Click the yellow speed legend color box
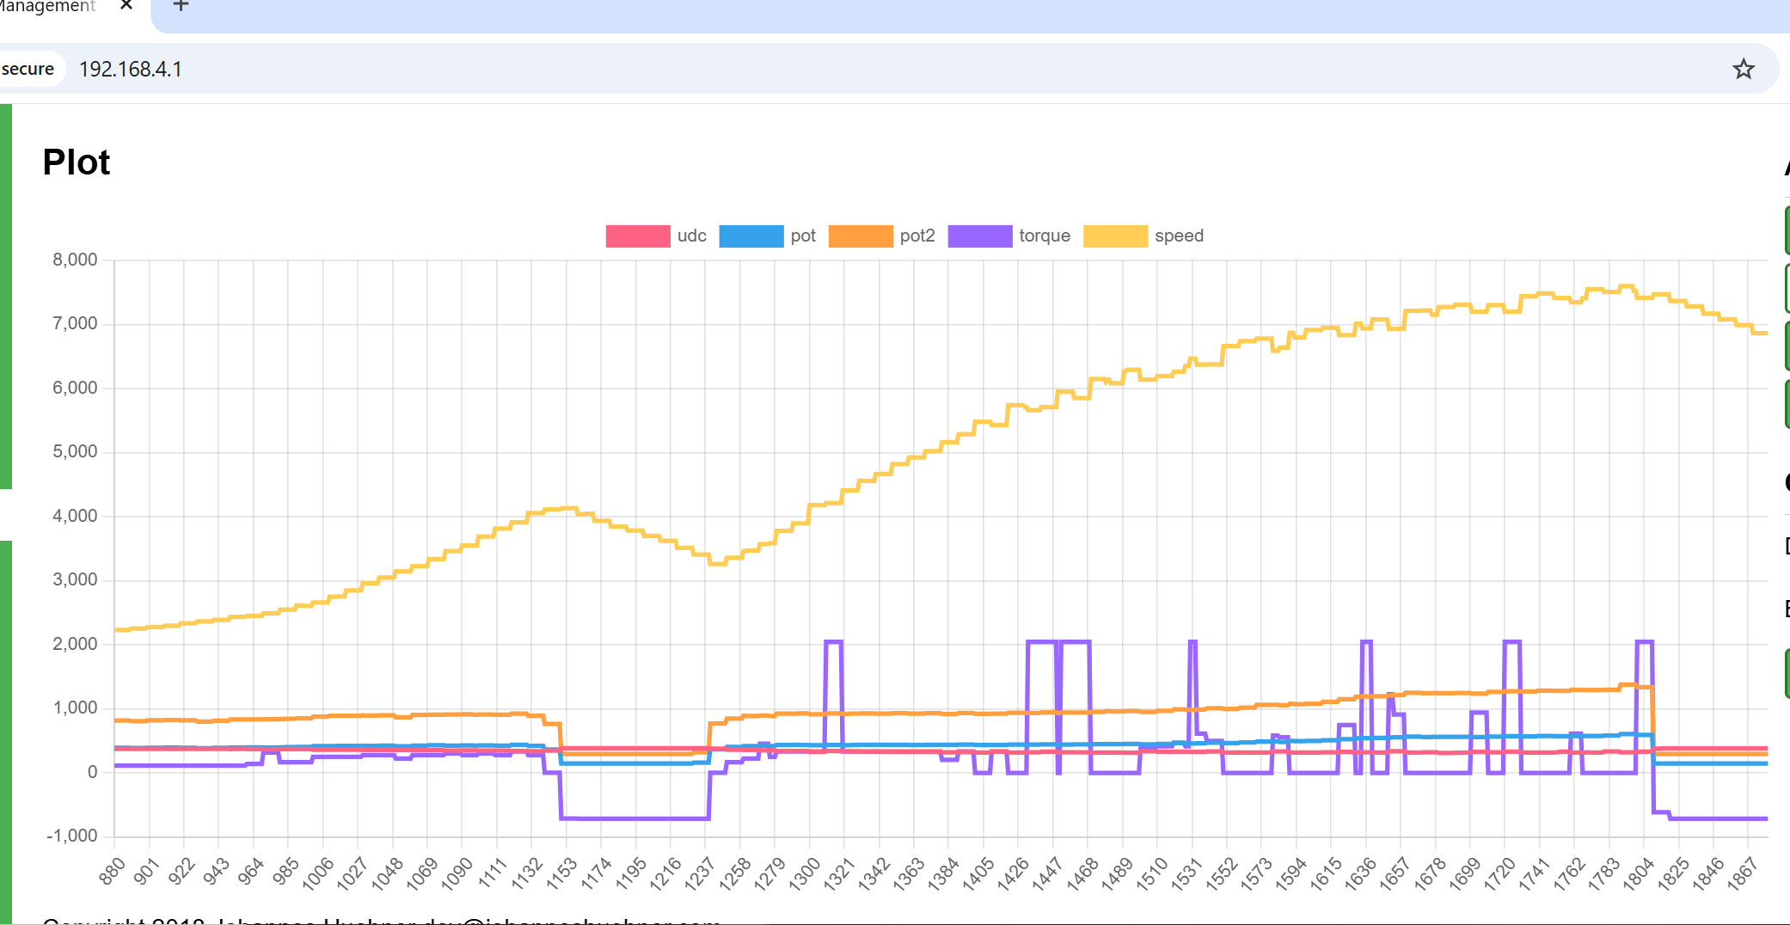Image resolution: width=1790 pixels, height=925 pixels. click(x=1115, y=236)
